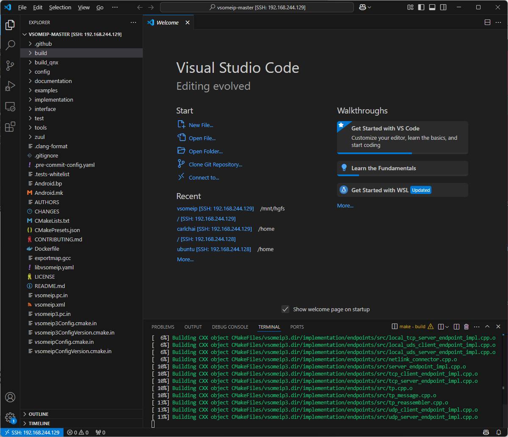Open the Copilot chat icon in title bar
The height and width of the screenshot is (437, 508).
pos(363,7)
